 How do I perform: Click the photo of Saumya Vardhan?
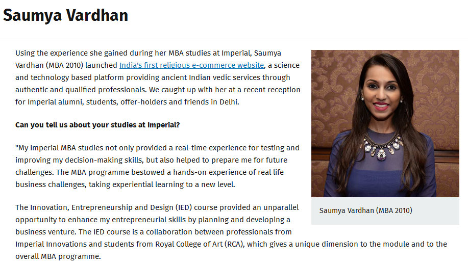[x=385, y=123]
